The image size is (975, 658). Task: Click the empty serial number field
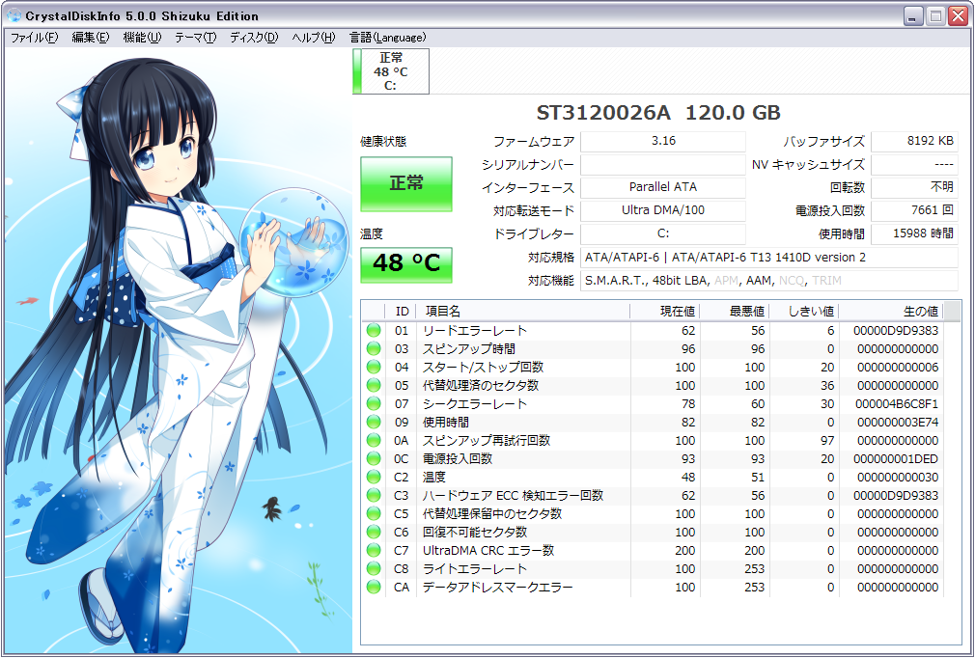click(663, 165)
